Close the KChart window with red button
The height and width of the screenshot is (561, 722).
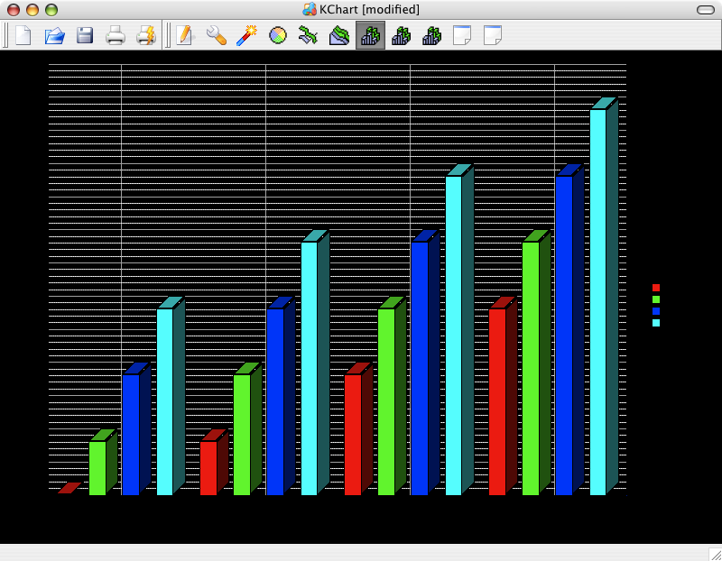click(14, 10)
